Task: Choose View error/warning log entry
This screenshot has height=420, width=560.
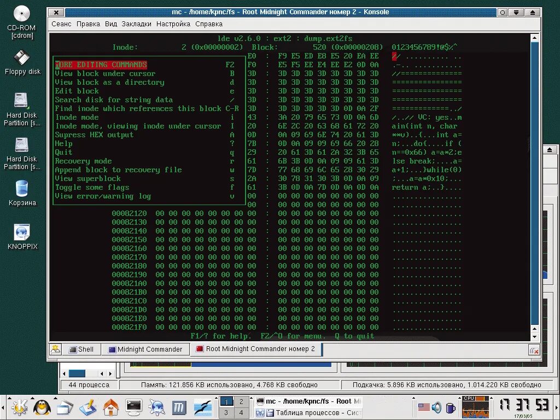Action: [x=144, y=196]
